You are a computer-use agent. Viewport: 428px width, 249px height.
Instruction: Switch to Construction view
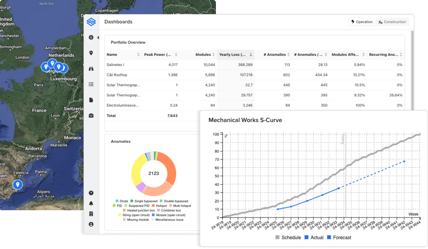tap(392, 22)
